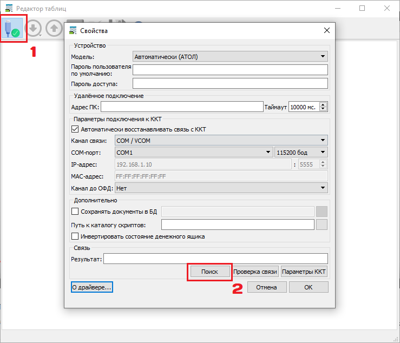Open the Модель dropdown list
This screenshot has height=343, width=400.
pyautogui.click(x=230, y=56)
